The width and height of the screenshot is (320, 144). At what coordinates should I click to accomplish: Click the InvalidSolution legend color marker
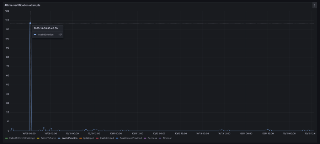[x=59, y=138]
